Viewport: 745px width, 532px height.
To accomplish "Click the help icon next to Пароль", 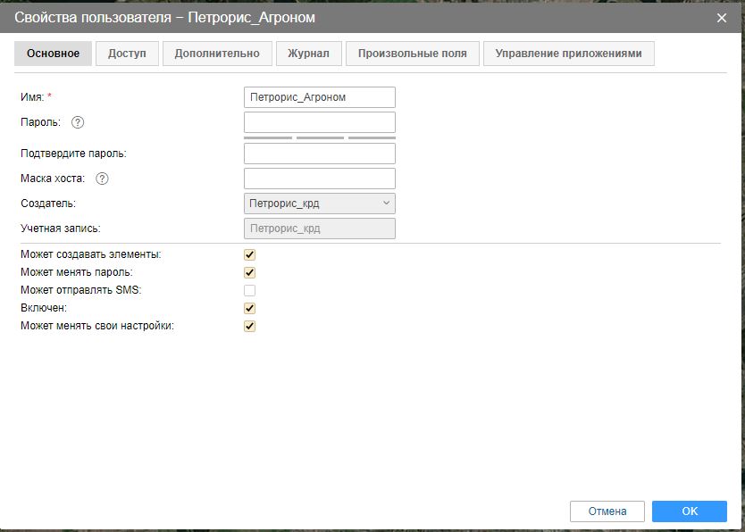I will pyautogui.click(x=78, y=122).
